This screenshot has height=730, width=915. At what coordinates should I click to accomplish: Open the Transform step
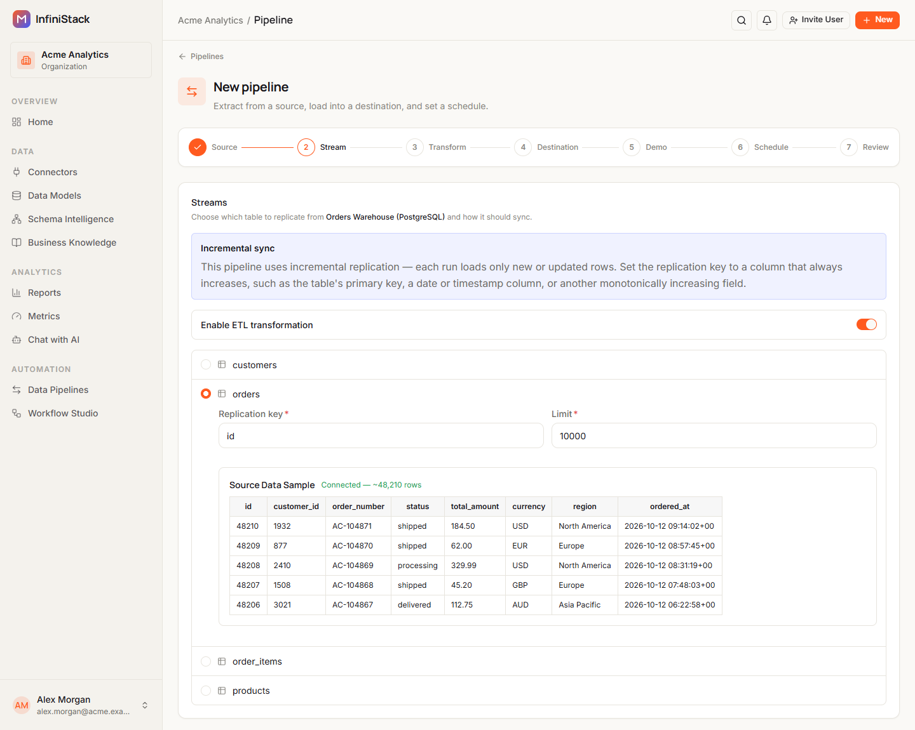coord(436,147)
